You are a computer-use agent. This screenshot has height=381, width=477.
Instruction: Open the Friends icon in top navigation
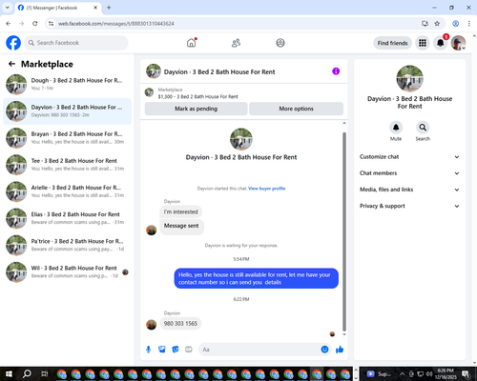click(x=236, y=43)
